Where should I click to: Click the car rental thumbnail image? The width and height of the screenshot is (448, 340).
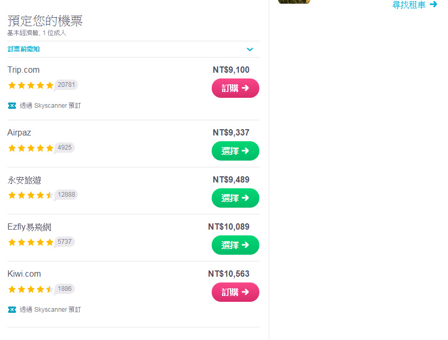294,2
